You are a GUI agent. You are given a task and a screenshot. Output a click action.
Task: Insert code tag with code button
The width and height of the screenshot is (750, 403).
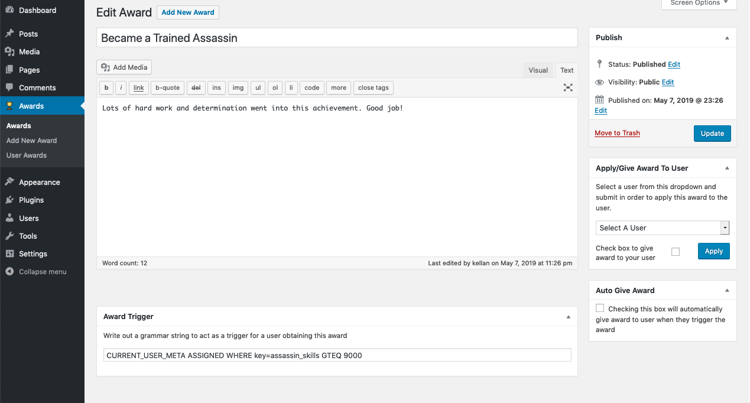[312, 87]
